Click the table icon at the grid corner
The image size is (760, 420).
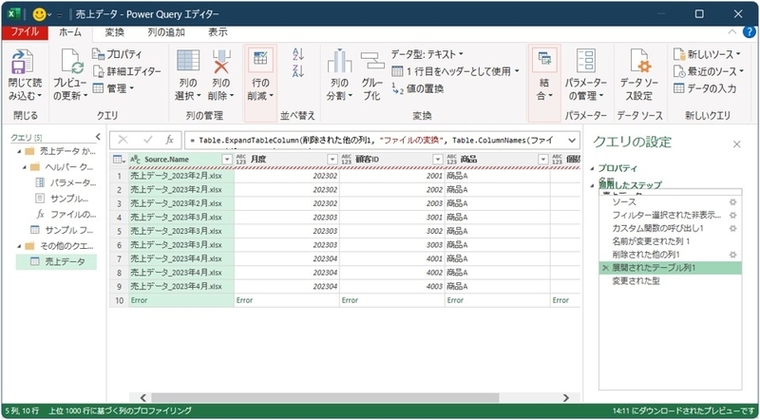tap(118, 159)
